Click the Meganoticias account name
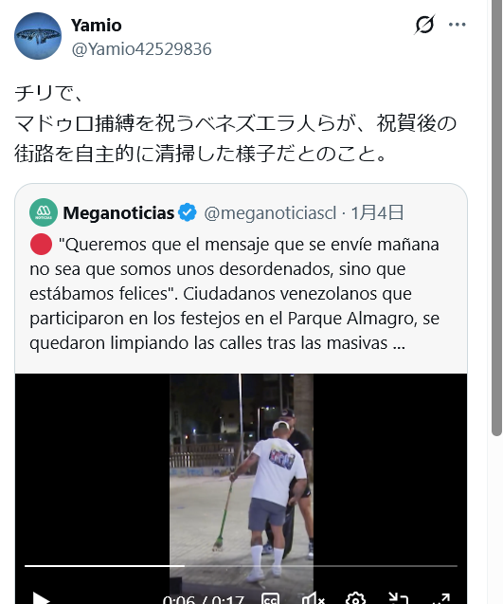Viewport: 503px width, 604px height. tap(118, 213)
